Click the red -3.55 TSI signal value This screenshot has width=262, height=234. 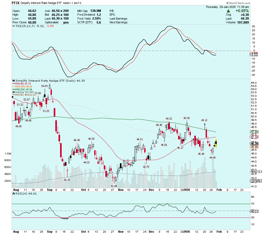(50, 26)
